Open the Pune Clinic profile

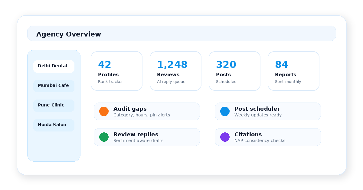click(54, 106)
